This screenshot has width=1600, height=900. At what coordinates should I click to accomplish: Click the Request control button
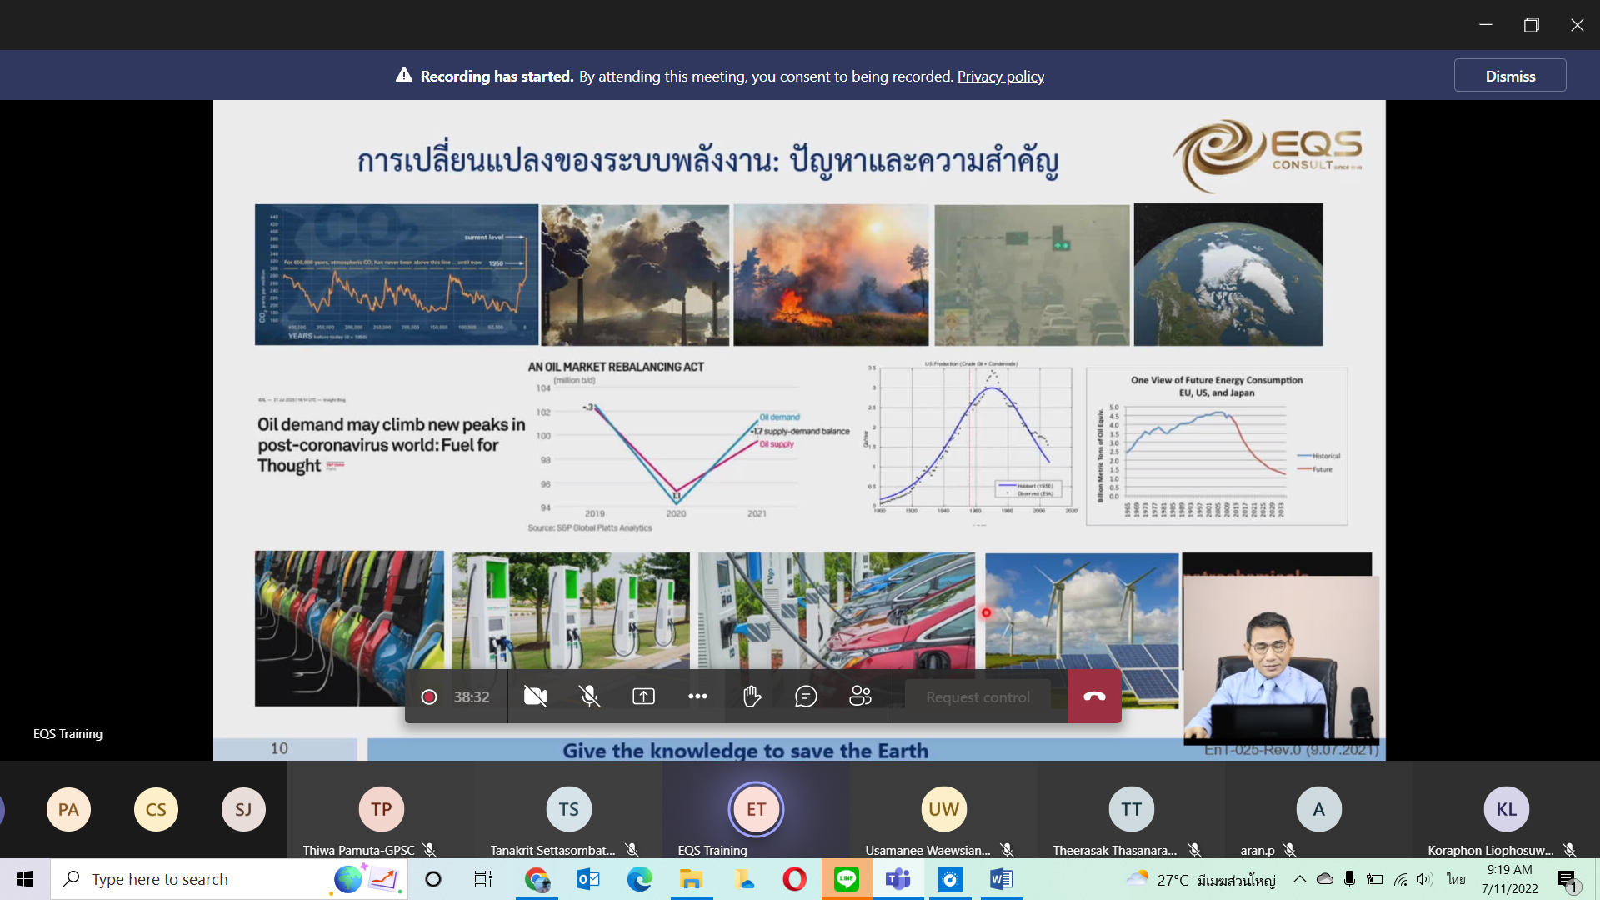pyautogui.click(x=977, y=697)
